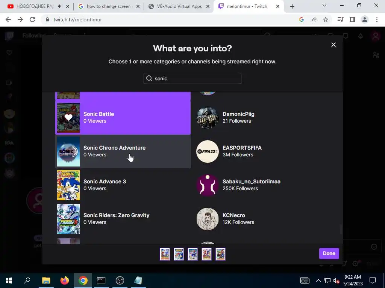Click the dialog list scrollbar thumb
The image size is (385, 288).
click(341, 229)
